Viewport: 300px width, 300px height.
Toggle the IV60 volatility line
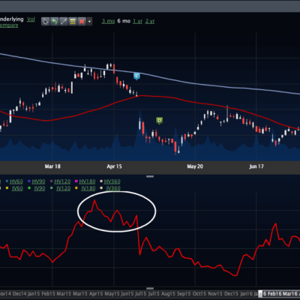pos(17,188)
